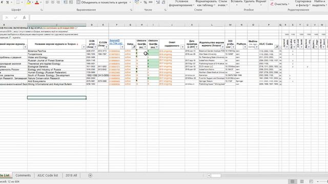This screenshot has width=328, height=184.
Task: Align text right
Action: 58,2
